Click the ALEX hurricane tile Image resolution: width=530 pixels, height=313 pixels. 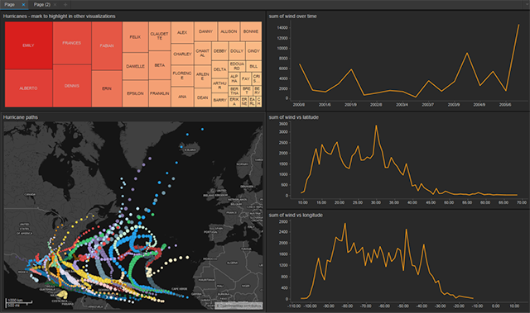[x=182, y=33]
